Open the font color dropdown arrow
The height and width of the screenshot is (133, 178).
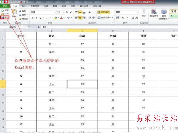(64, 18)
